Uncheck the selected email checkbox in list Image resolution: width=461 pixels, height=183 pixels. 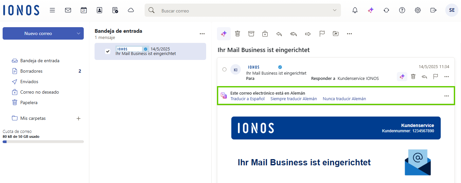pos(108,51)
